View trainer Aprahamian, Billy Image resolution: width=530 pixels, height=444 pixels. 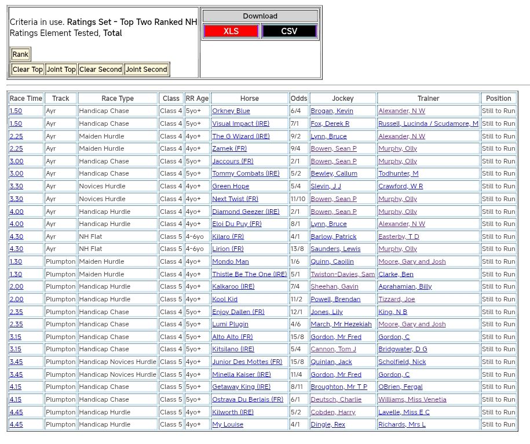405,286
